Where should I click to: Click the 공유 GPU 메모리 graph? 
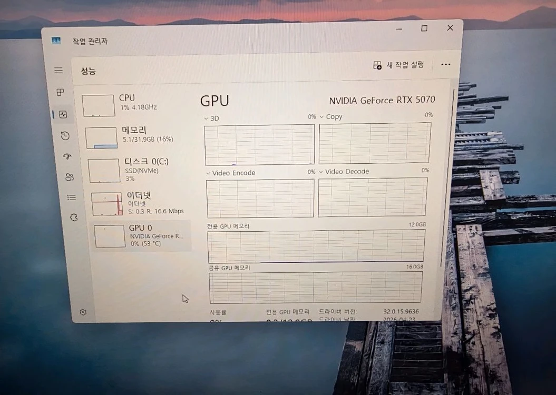coord(316,288)
